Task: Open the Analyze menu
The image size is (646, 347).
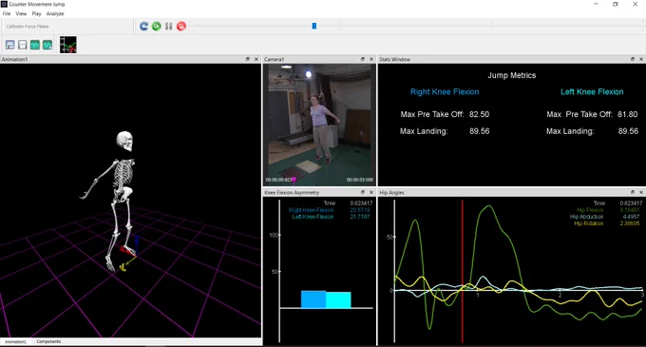Action: click(55, 13)
